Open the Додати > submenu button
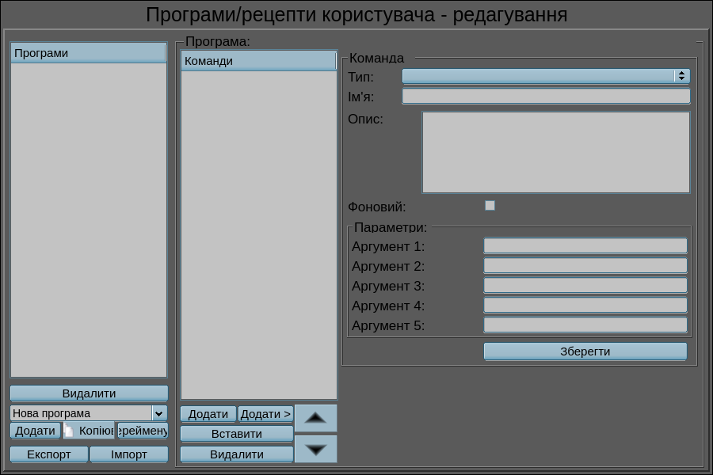713x475 pixels. [265, 414]
